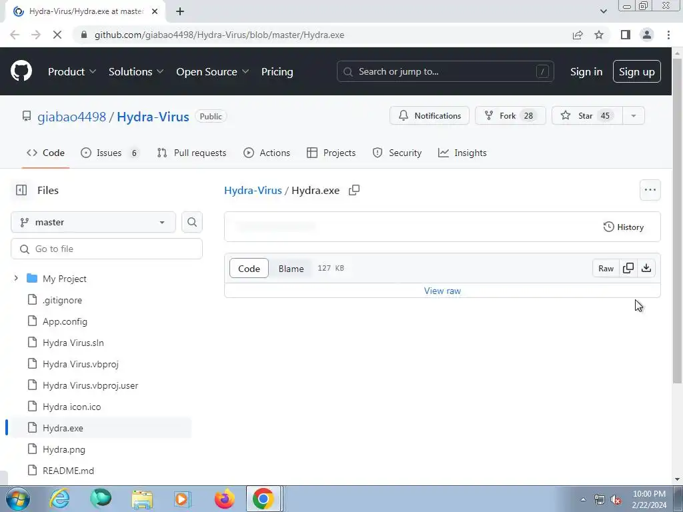The height and width of the screenshot is (512, 683).
Task: Star the Hydra-Virus repository
Action: coord(587,116)
